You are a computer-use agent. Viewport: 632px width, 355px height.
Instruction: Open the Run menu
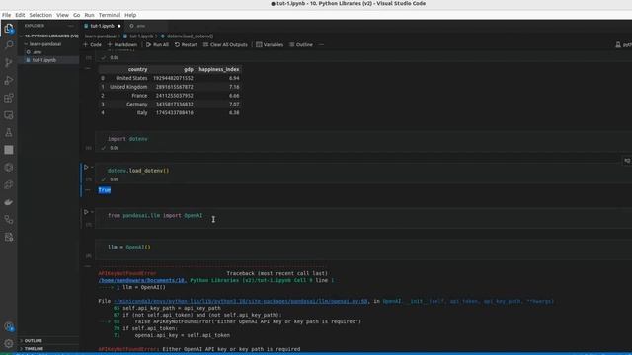click(89, 15)
